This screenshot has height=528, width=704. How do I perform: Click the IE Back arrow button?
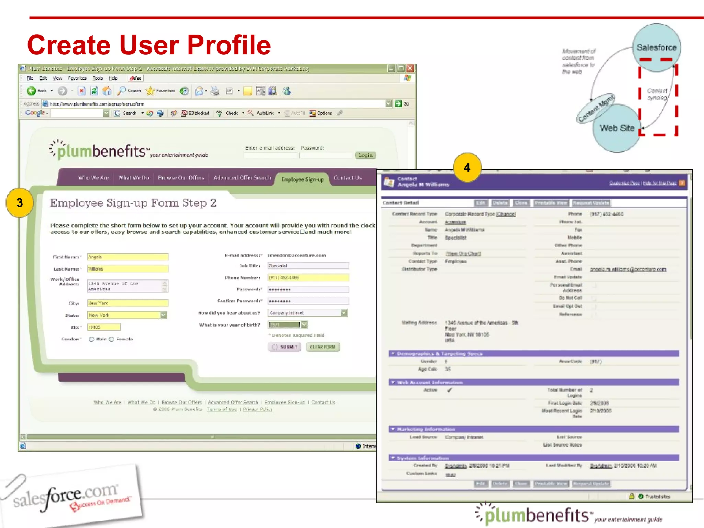32,91
